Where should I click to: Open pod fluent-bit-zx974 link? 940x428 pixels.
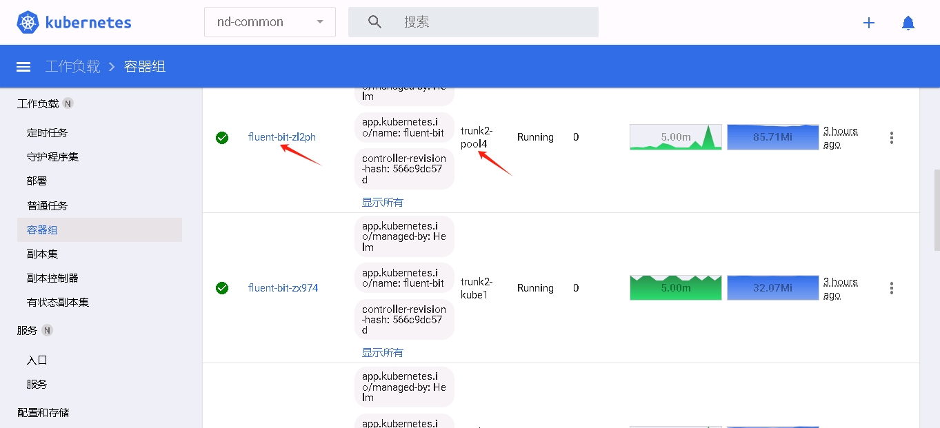[x=283, y=288]
